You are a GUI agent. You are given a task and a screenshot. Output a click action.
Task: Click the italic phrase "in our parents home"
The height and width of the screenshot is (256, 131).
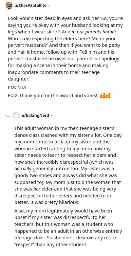93,32
